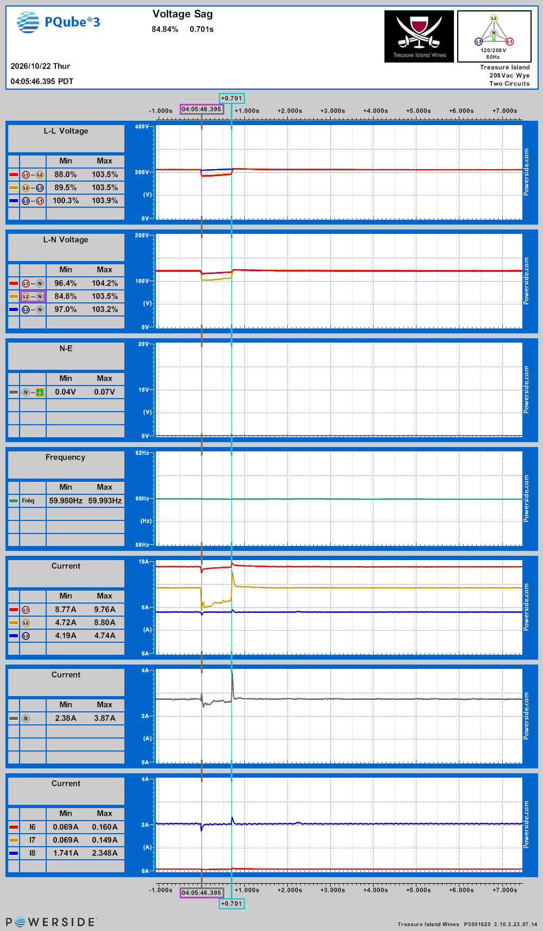Click the 59.980Hz minimum frequency value
Screen dimensions: 543x931
(66, 501)
